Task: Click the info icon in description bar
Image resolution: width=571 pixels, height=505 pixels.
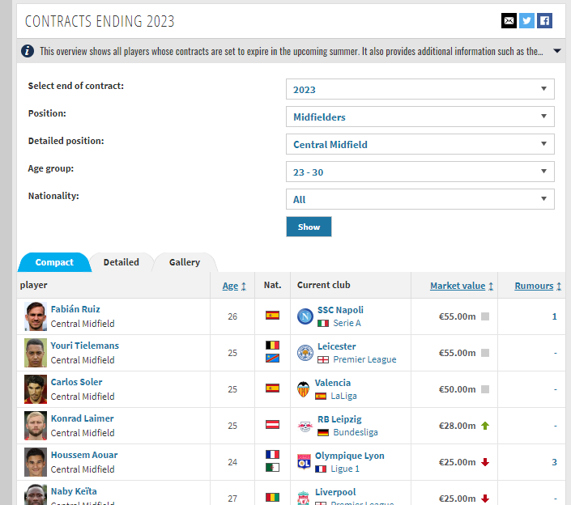Action: 28,51
